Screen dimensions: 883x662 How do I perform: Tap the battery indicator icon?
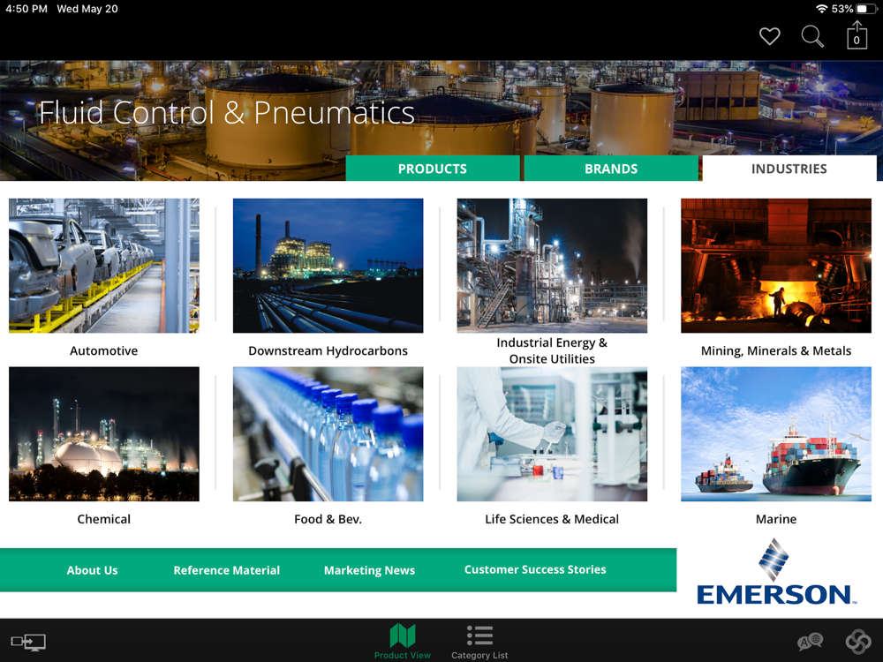coord(866,9)
